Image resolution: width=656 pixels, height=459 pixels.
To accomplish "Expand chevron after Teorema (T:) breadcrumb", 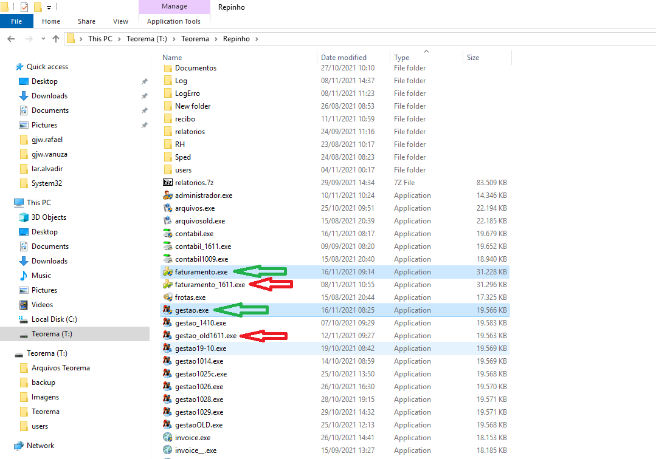I will click(x=174, y=39).
